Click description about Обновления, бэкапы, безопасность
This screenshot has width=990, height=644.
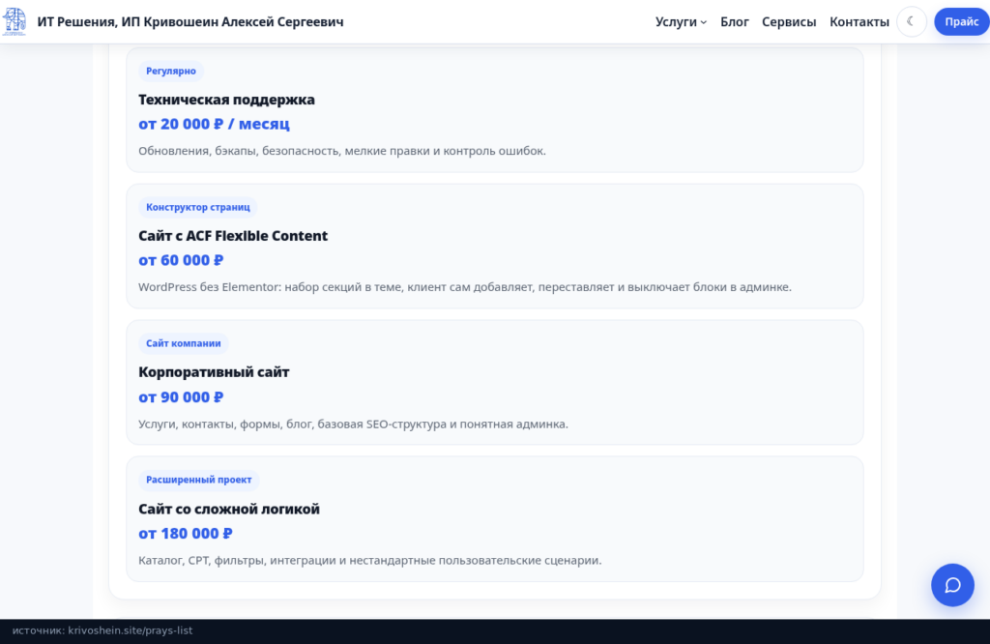point(342,151)
